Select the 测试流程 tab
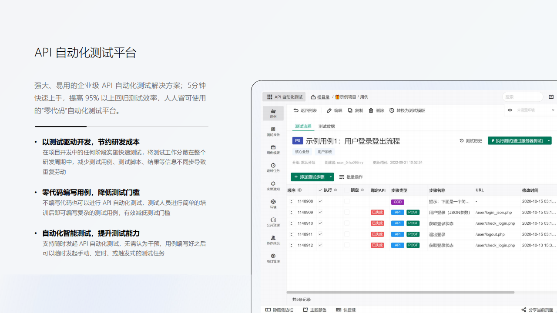This screenshot has height=313, width=557. (x=303, y=127)
